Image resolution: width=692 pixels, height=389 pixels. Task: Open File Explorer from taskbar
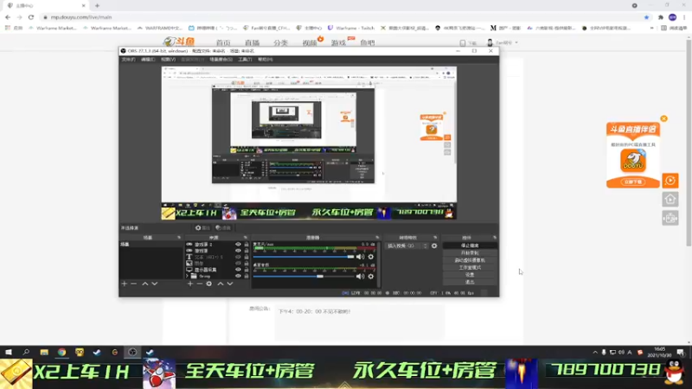point(44,352)
